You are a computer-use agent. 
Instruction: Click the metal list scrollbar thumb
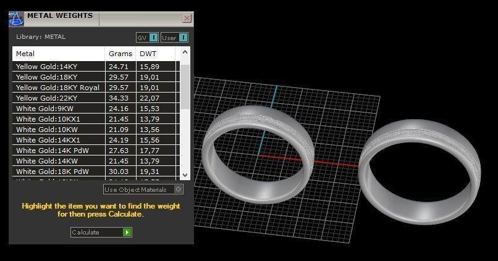185,87
